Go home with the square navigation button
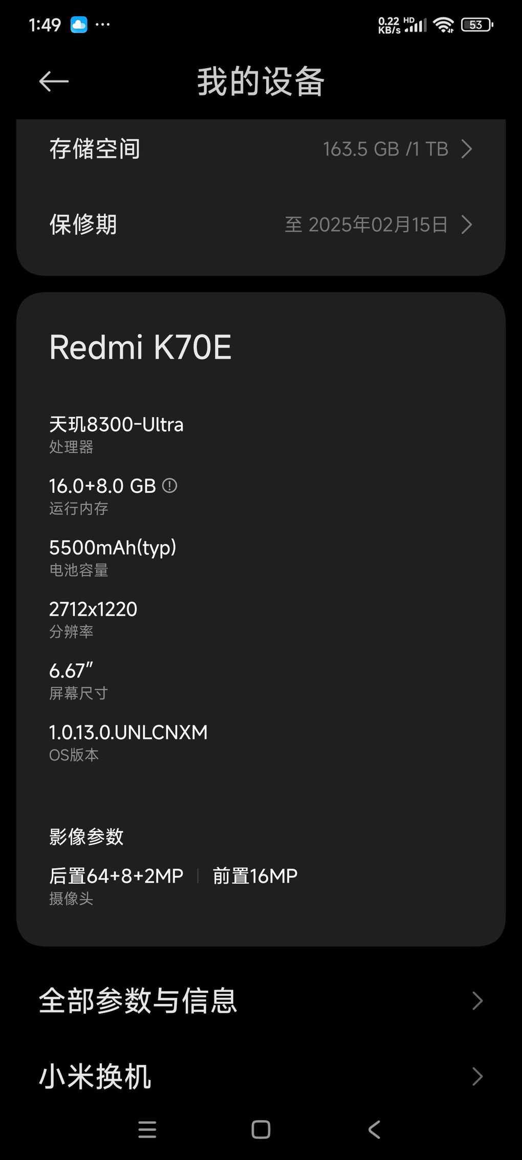Screen dimensions: 522x1160 (x=261, y=1129)
